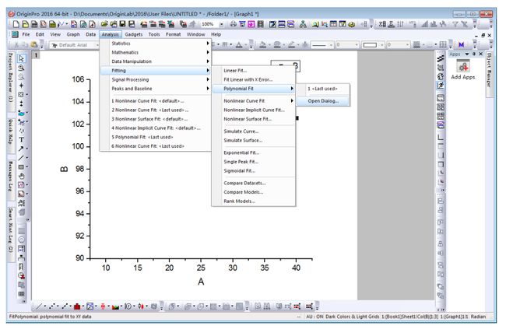Viewport: 506px width, 329px height.
Task: Choose 1 <Last used> in Polynomial Fit submenu
Action: click(323, 89)
